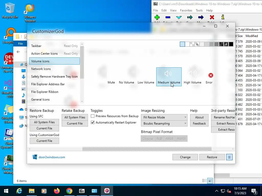Click the yellow Info icon in 7-Zip

point(223,17)
